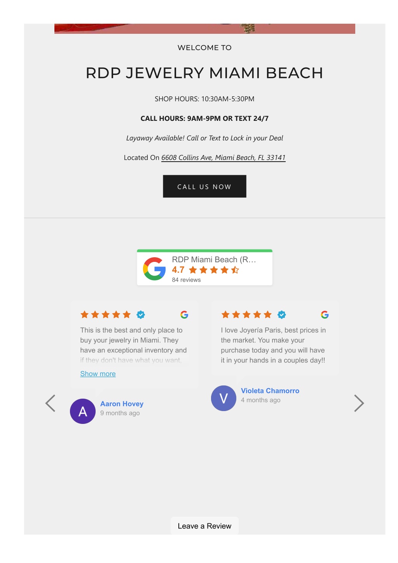
Task: Click verified badge on Aaron Hovey's review
Action: click(x=141, y=315)
